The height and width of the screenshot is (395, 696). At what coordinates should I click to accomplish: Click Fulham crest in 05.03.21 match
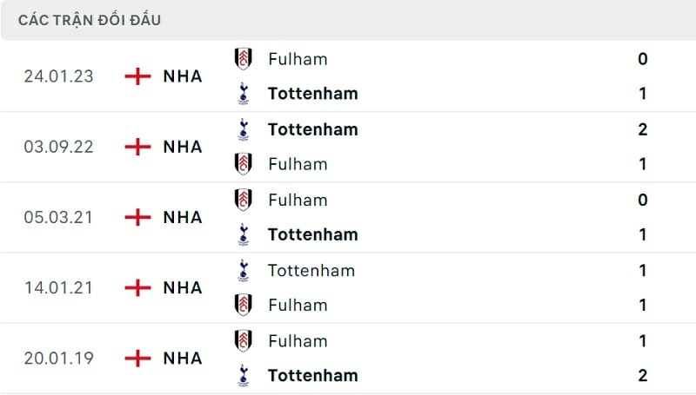pyautogui.click(x=244, y=200)
